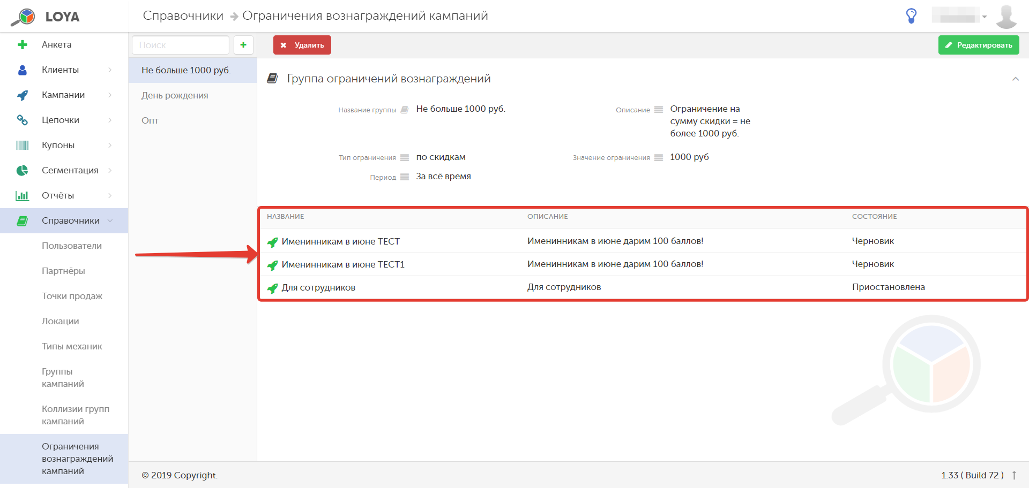
Task: Expand the Купоны menu chevron
Action: click(110, 146)
